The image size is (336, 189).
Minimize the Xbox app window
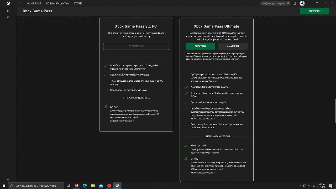(317, 3)
